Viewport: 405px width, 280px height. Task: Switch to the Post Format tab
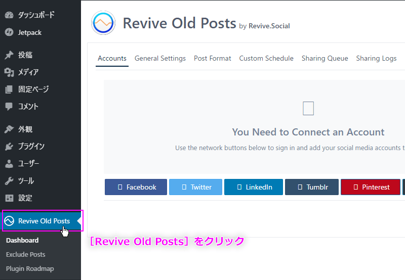[x=212, y=58]
